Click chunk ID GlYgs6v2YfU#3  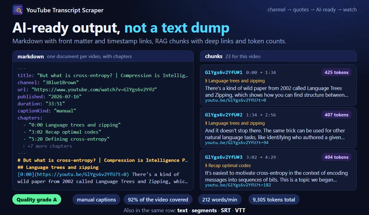coord(224,157)
